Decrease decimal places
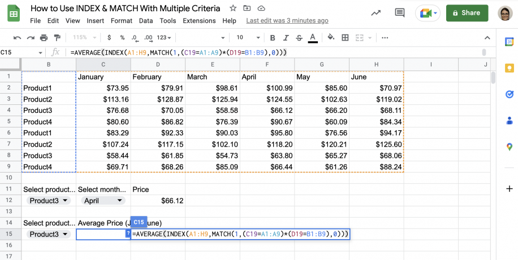 [x=134, y=38]
